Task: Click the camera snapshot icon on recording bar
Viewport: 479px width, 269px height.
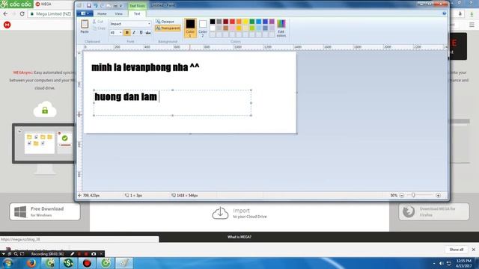Action: click(x=94, y=254)
